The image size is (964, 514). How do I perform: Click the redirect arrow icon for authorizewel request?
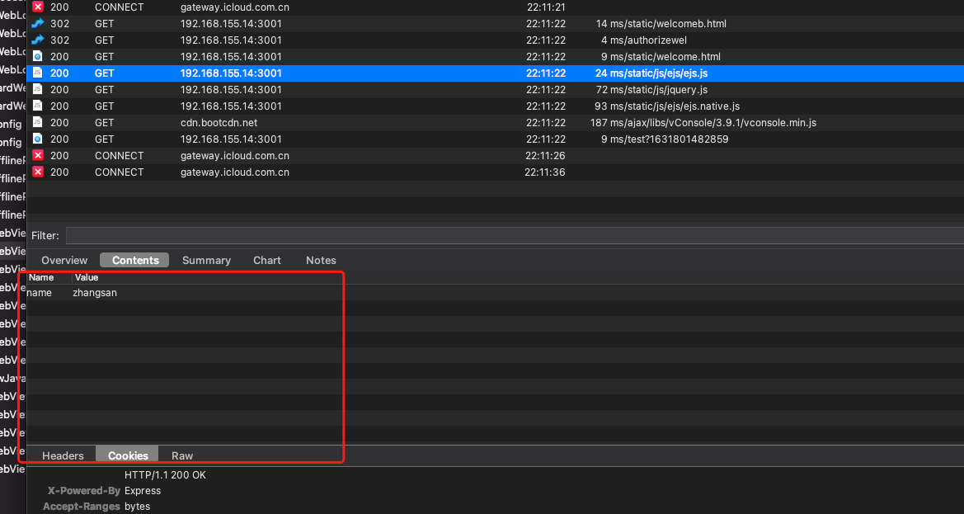pyautogui.click(x=37, y=40)
